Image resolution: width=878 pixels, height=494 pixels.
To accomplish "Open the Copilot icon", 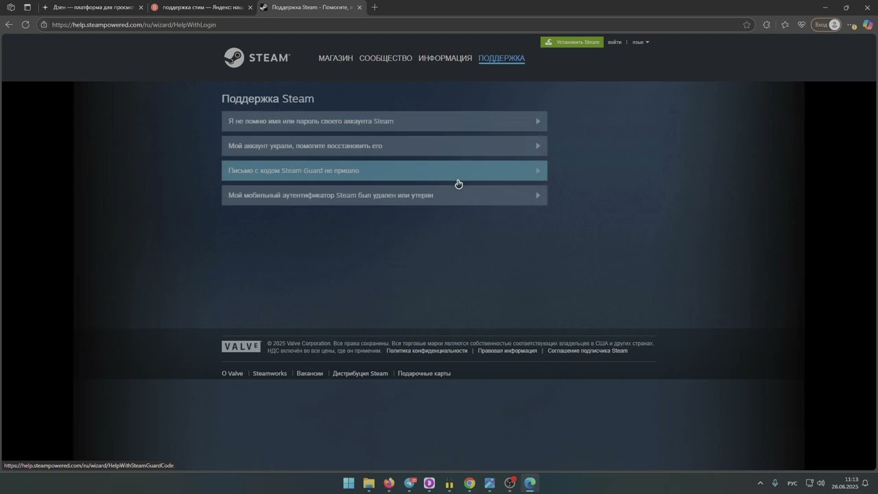I will (868, 25).
